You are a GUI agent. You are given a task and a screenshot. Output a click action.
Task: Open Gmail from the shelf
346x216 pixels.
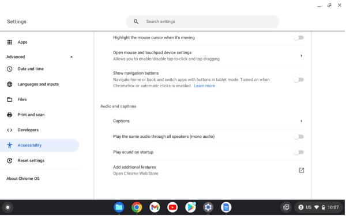click(x=155, y=207)
